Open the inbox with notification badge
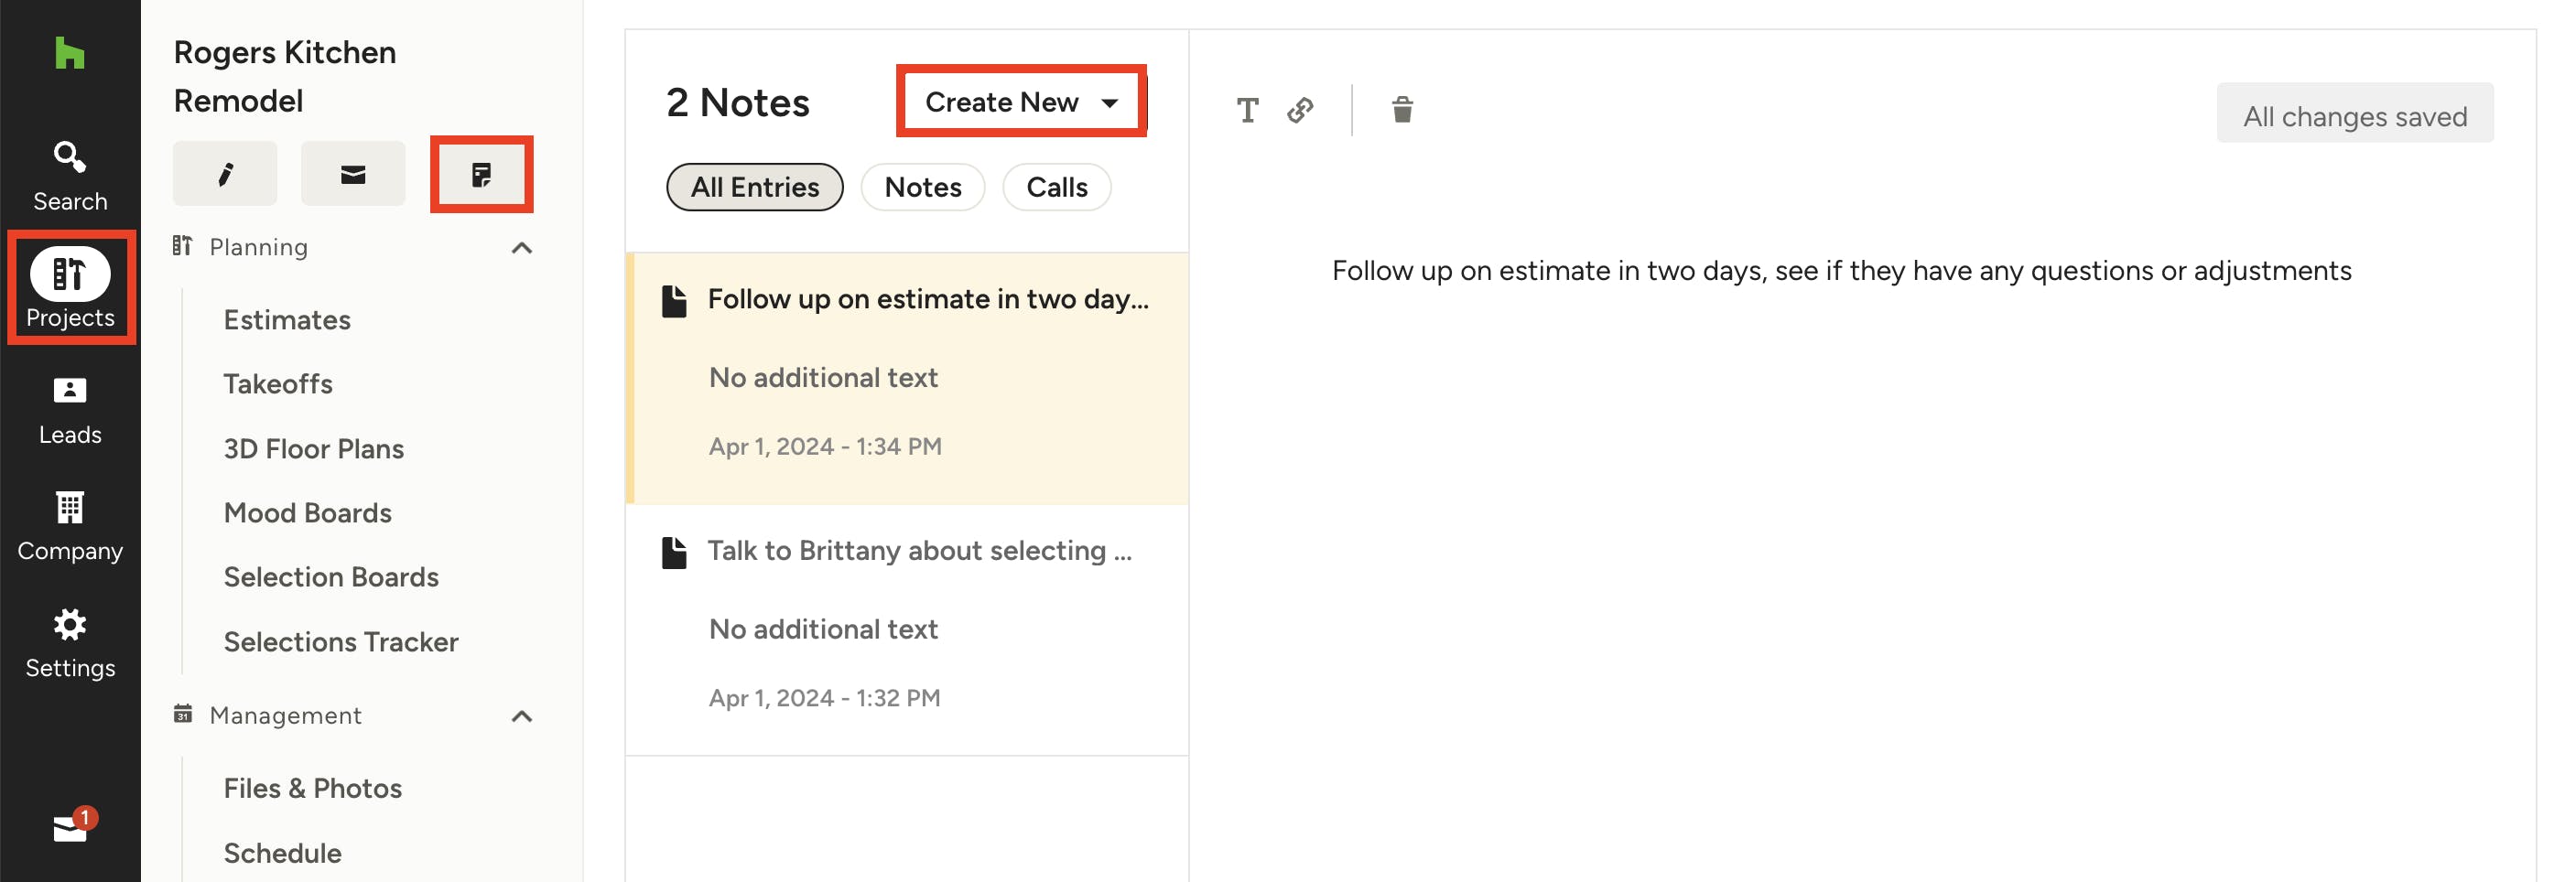Viewport: 2565px width, 882px height. point(70,826)
